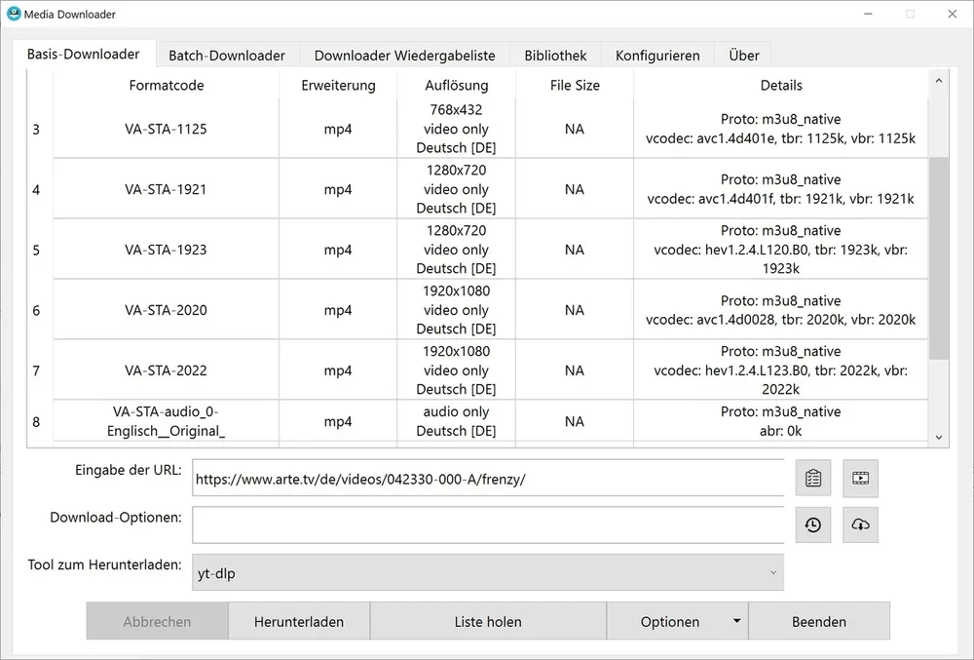Viewport: 974px width, 660px height.
Task: Go to the Bibliothek tab
Action: pyautogui.click(x=555, y=56)
